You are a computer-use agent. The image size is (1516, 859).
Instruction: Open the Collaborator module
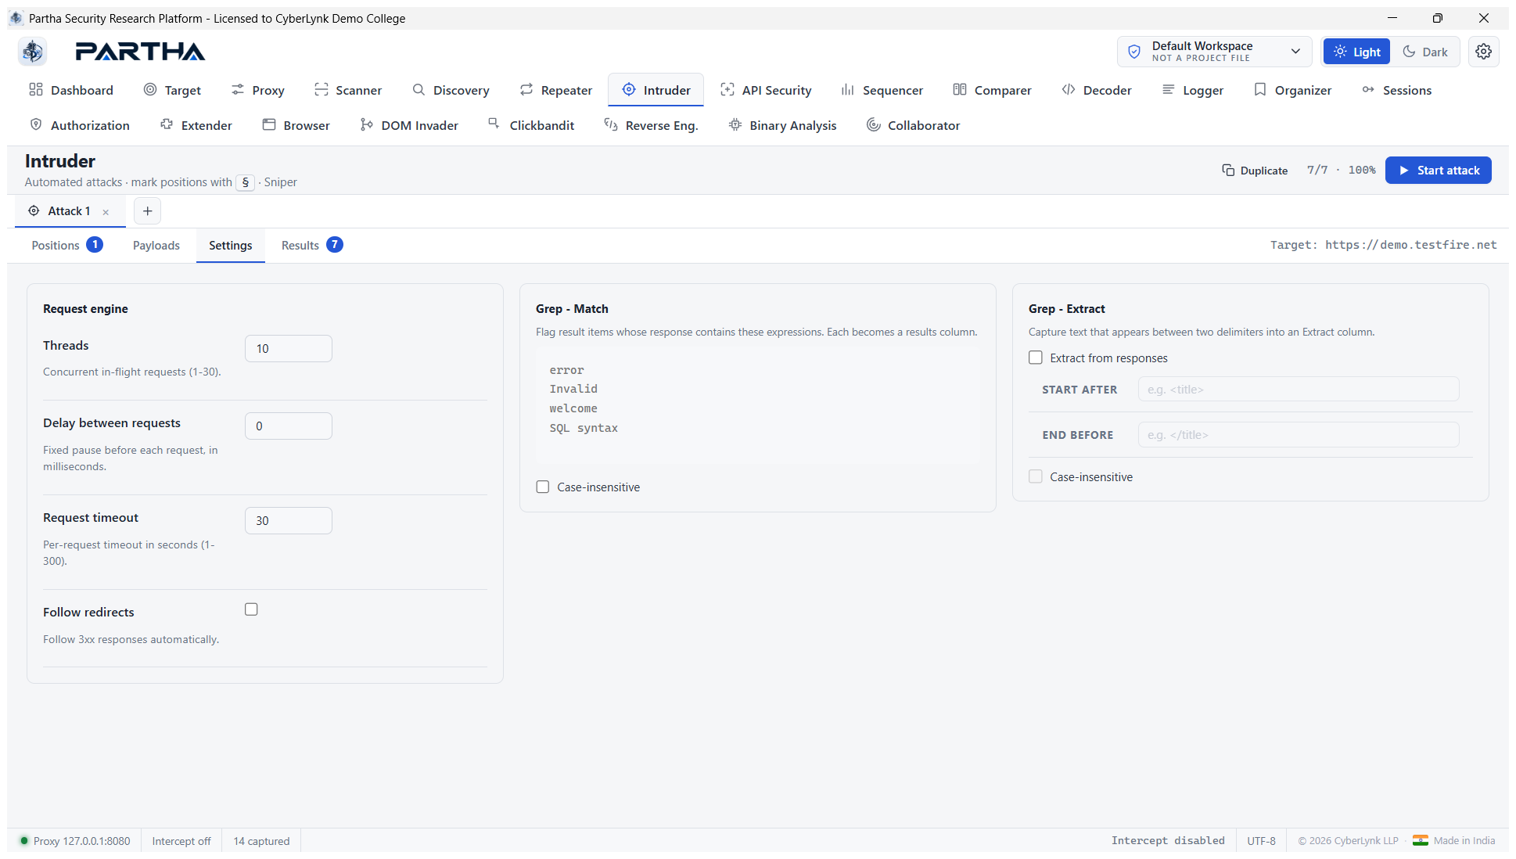(x=913, y=125)
